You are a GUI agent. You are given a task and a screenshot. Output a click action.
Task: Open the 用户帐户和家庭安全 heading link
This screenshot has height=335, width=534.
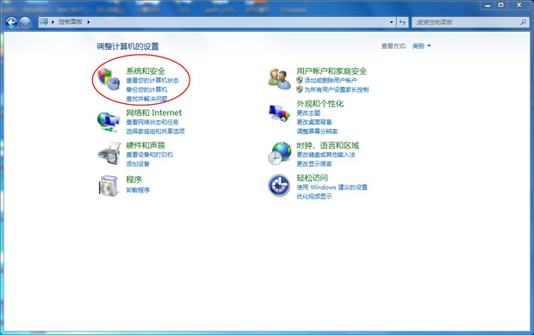[332, 71]
